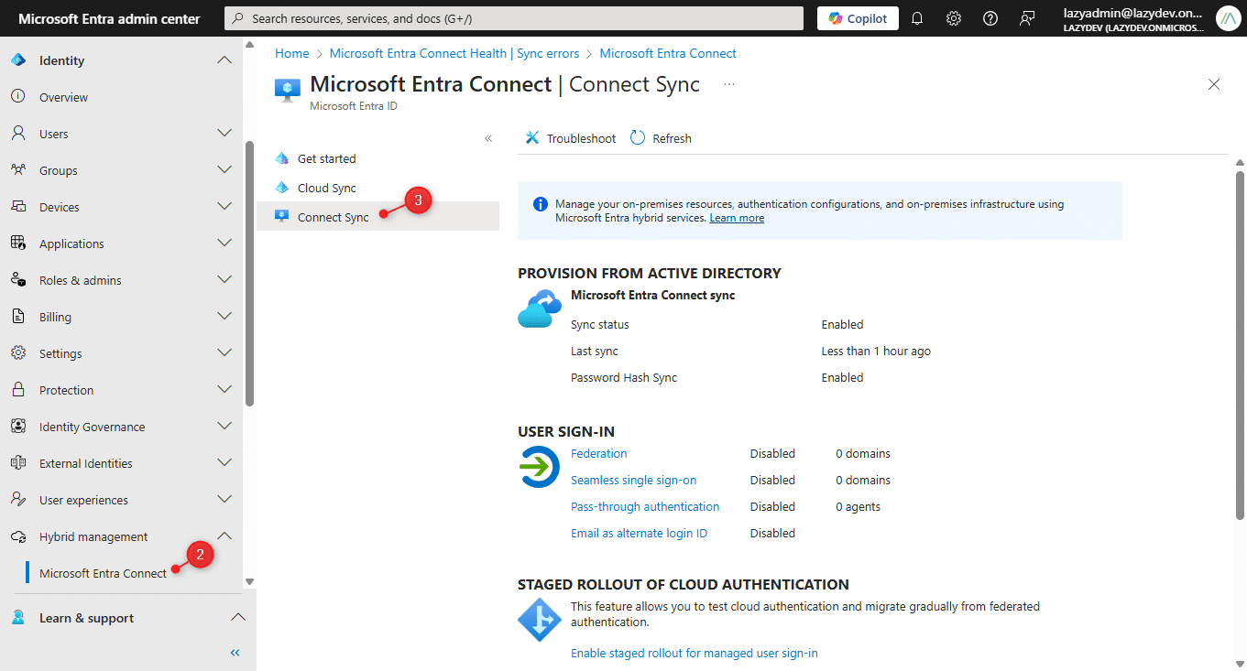Select the Identity icon in the sidebar
The width and height of the screenshot is (1247, 671).
coord(16,60)
